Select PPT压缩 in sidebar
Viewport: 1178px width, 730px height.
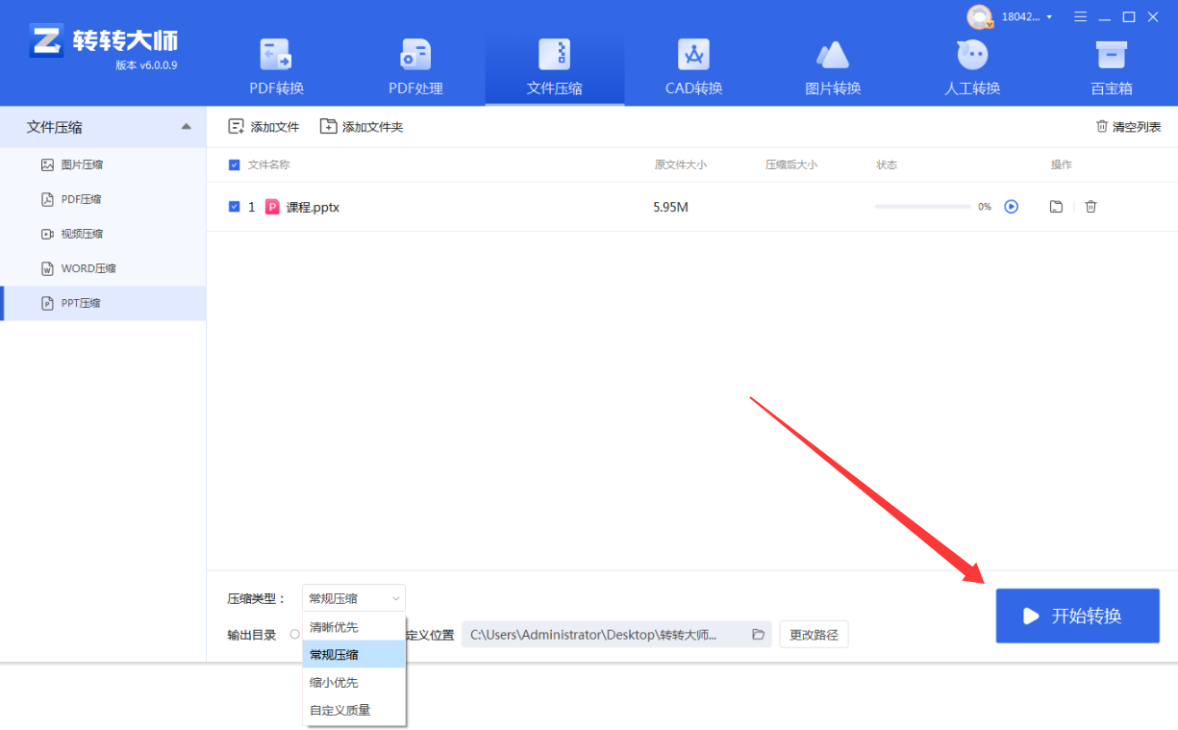pyautogui.click(x=103, y=303)
